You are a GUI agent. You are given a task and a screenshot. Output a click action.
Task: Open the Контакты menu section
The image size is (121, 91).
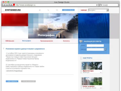coord(66,41)
